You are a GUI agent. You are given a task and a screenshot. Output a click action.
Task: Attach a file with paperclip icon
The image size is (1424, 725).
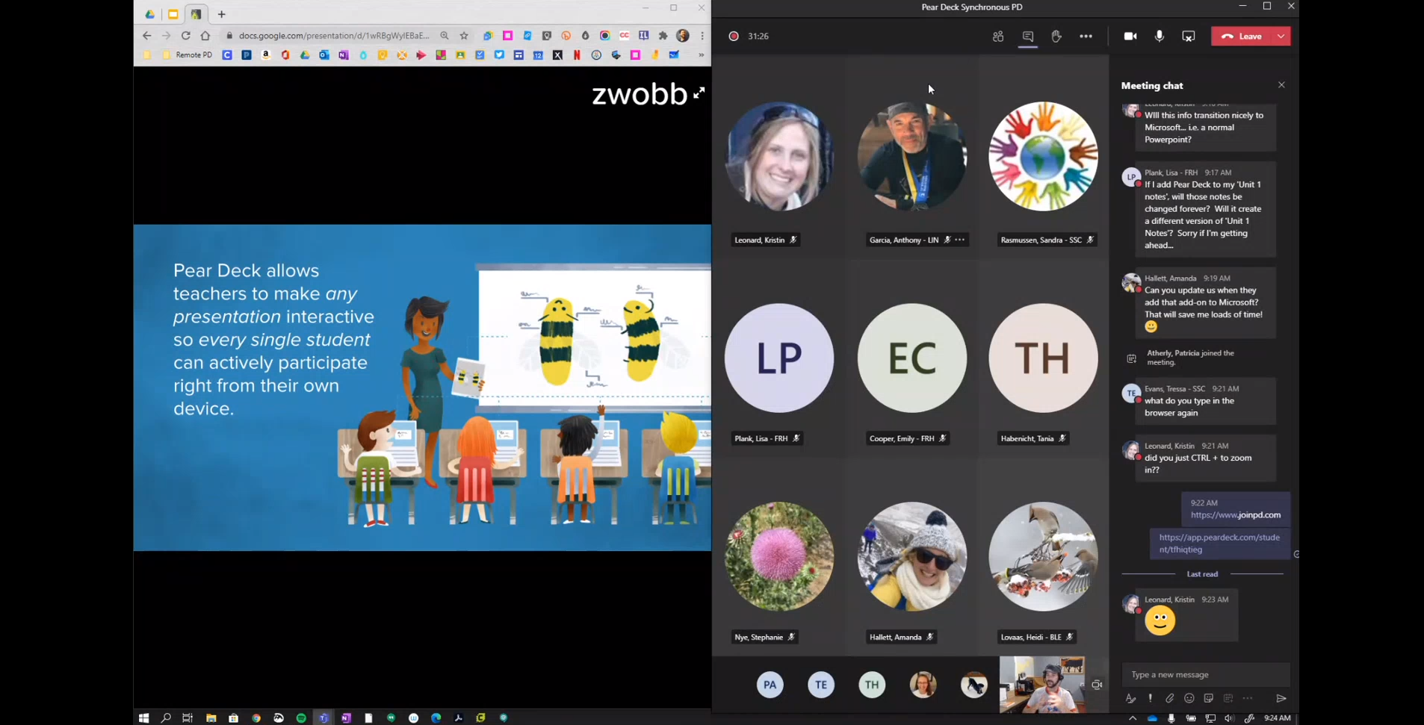click(x=1170, y=698)
